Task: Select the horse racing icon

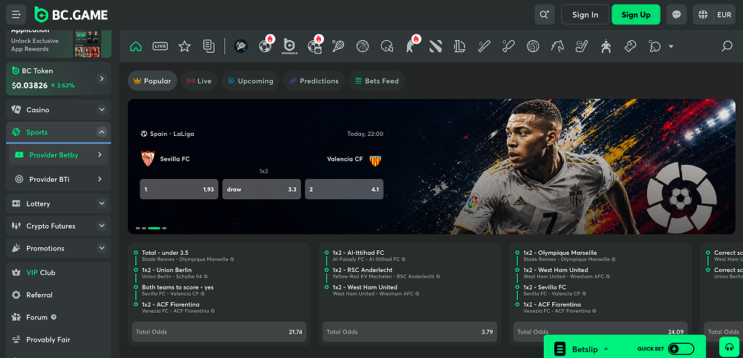Action: click(x=557, y=46)
